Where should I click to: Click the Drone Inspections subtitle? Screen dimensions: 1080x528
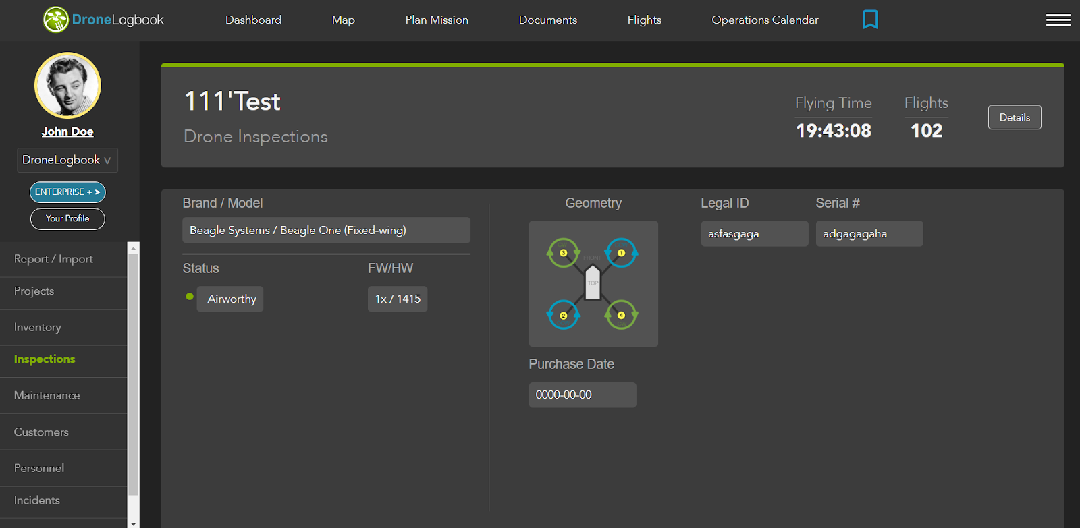(x=256, y=136)
